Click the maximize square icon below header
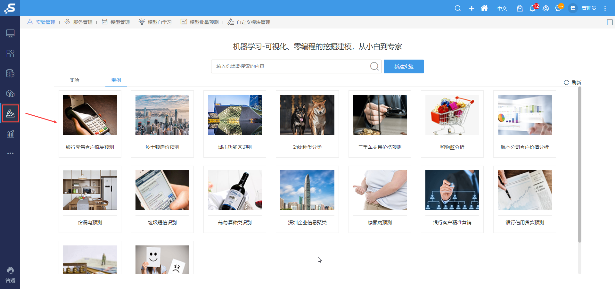Image resolution: width=615 pixels, height=289 pixels. (x=610, y=22)
